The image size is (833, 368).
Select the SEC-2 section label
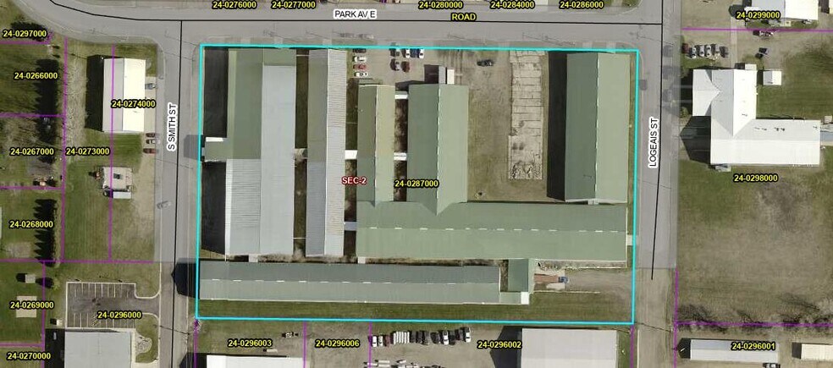click(x=354, y=180)
